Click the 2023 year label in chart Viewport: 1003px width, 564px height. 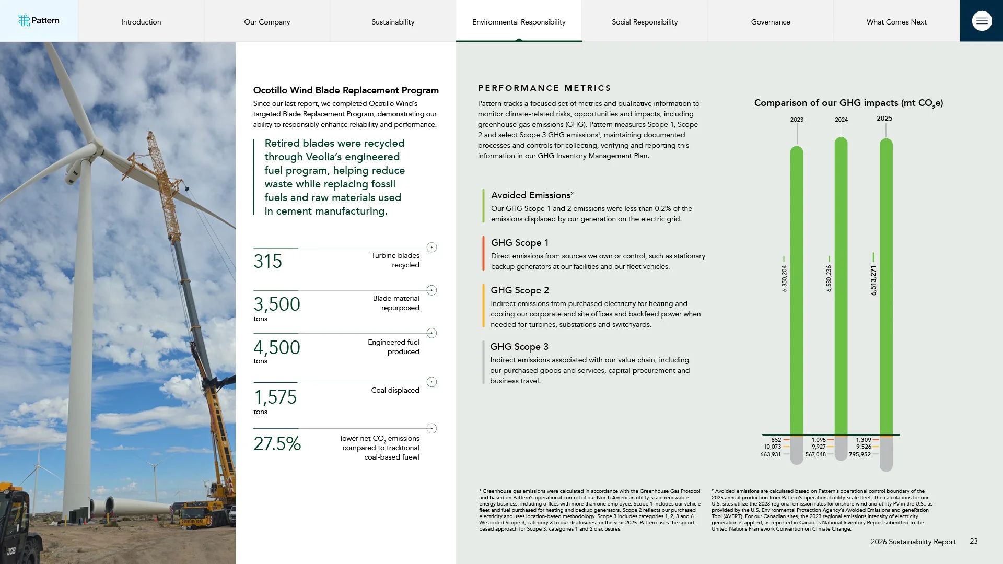(x=797, y=120)
